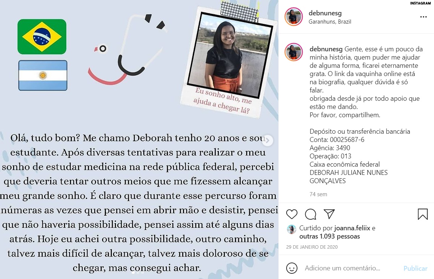Screen dimensions: 434x279
Task: Click the 74 sem timestamp
Action: click(x=318, y=194)
